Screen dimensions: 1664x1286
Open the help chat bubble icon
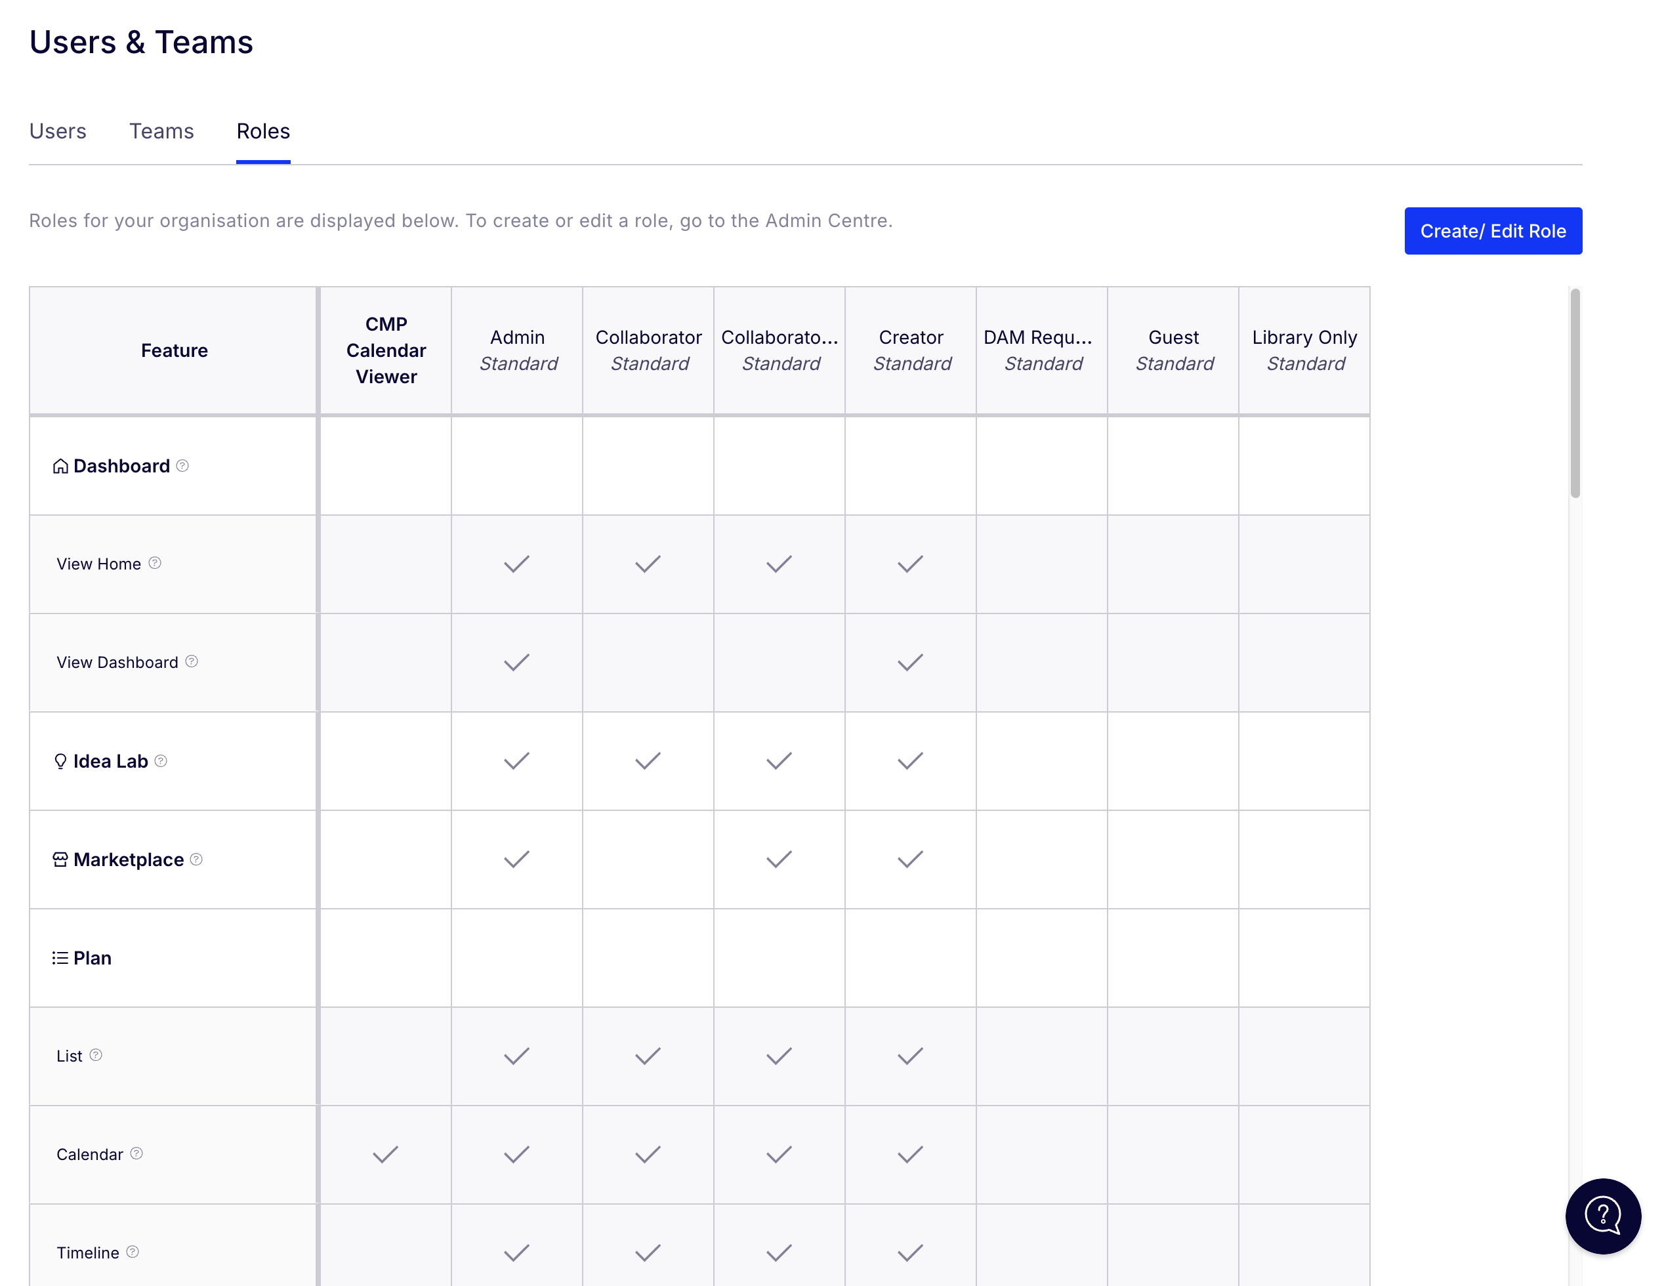(x=1602, y=1216)
